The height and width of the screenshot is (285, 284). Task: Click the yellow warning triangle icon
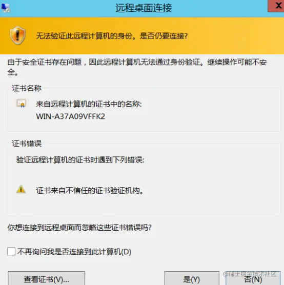pos(21,189)
